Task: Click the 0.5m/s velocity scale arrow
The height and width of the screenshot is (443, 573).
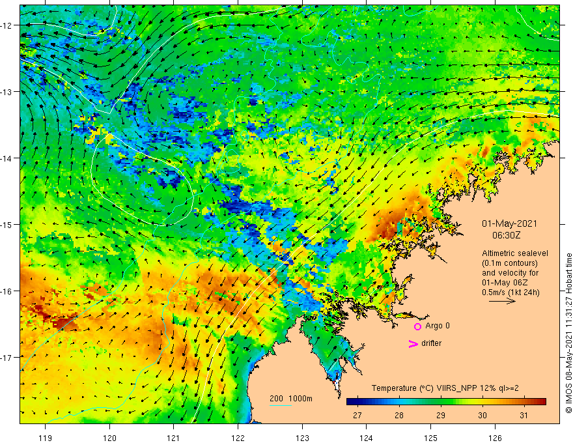Action: (x=502, y=301)
